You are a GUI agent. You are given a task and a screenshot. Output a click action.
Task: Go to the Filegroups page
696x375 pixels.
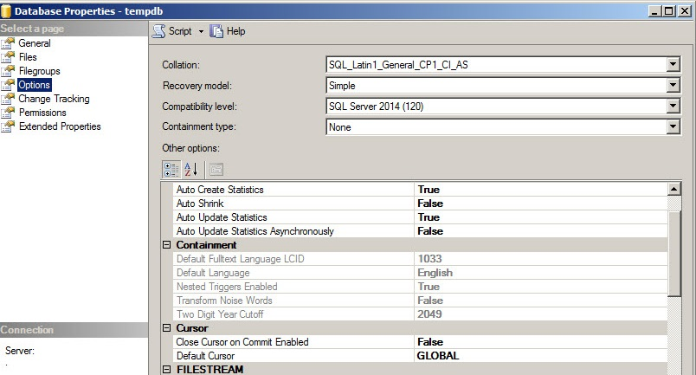[39, 71]
